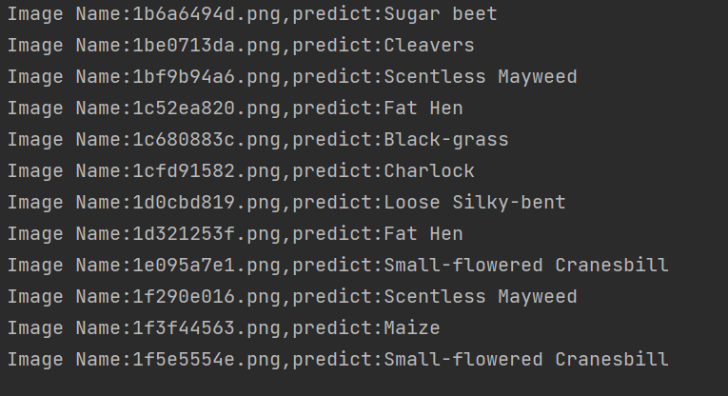Click the prediction on the 1bf9b94a6.png line
Screen dimensions: 728x396
pos(481,77)
